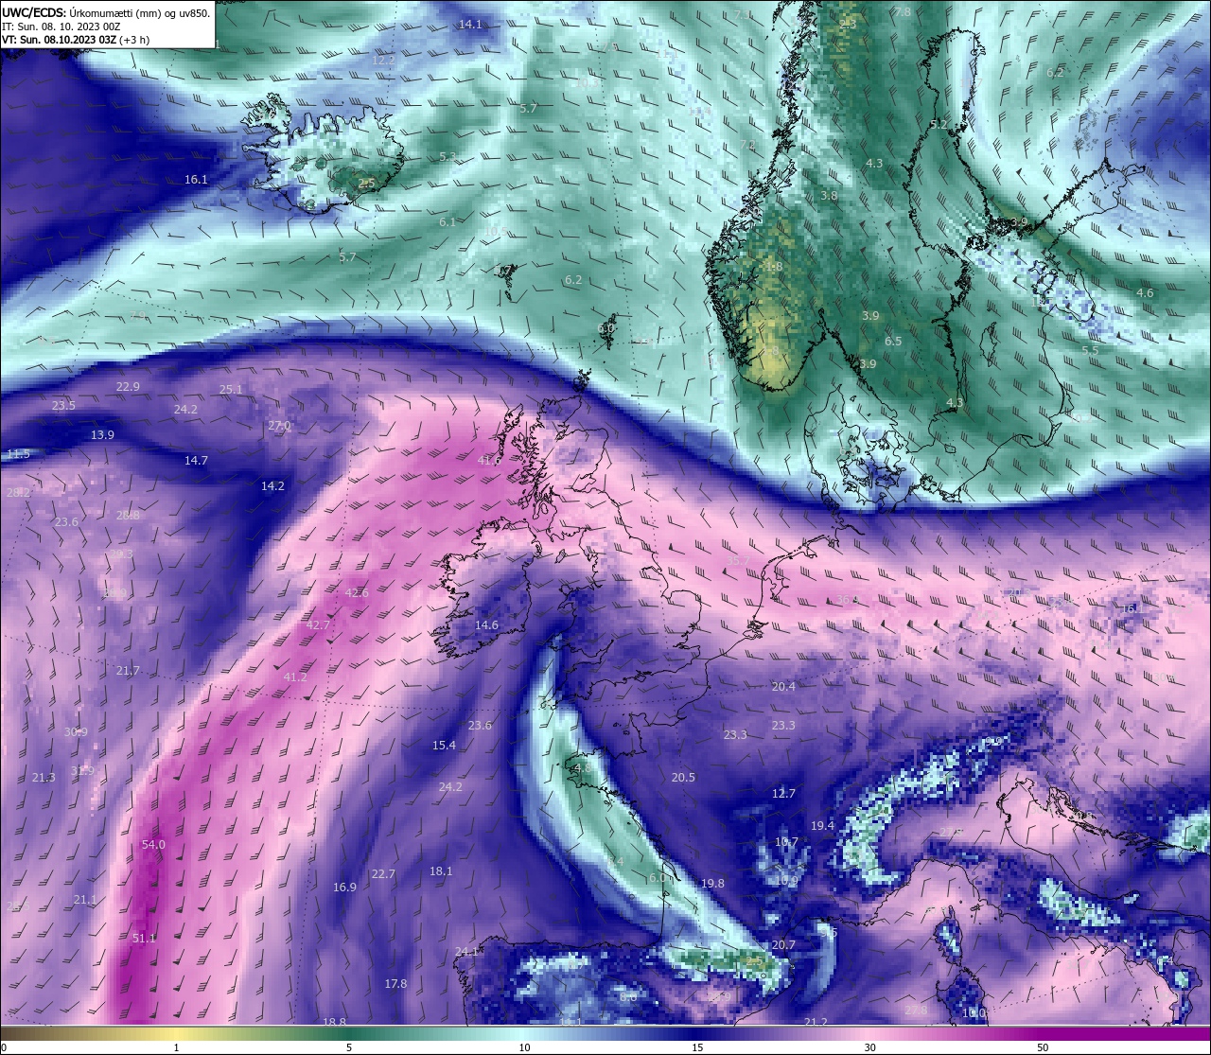Click the 21.3 value label
This screenshot has height=1055, width=1211.
(x=44, y=778)
